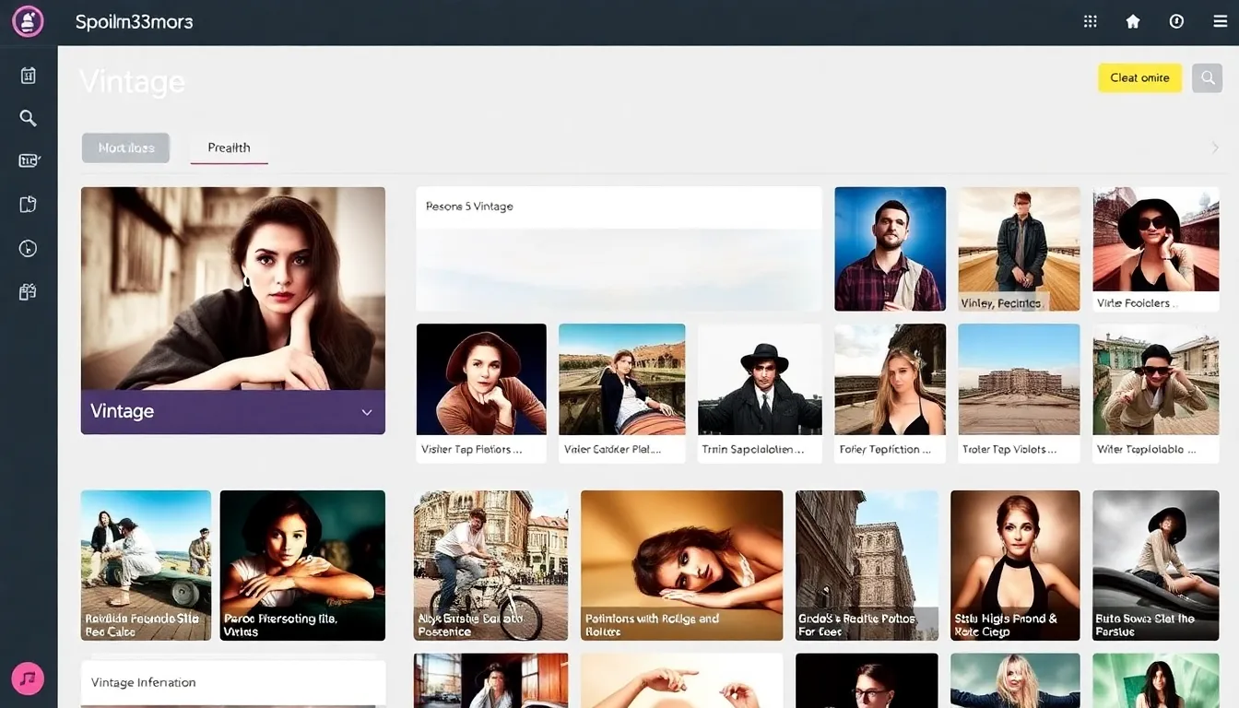Open the clock history sidebar icon

click(x=28, y=249)
